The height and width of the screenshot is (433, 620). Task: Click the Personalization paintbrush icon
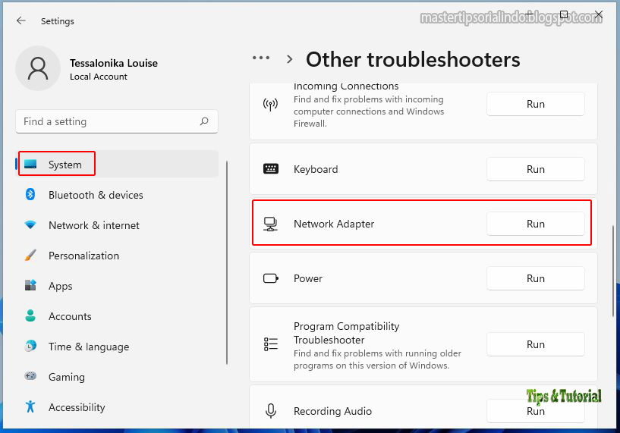click(x=30, y=256)
